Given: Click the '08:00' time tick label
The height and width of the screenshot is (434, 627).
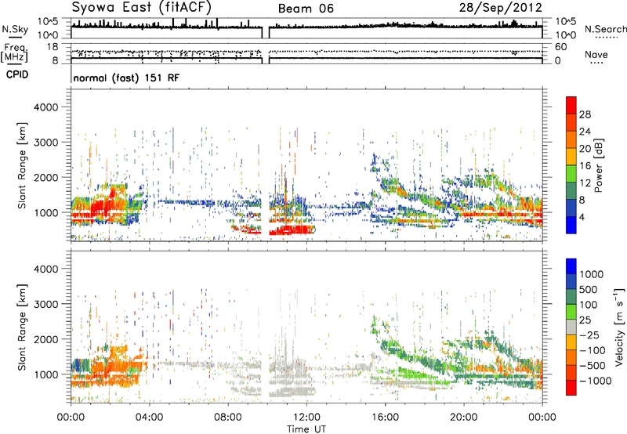Looking at the screenshot, I should coord(228,418).
